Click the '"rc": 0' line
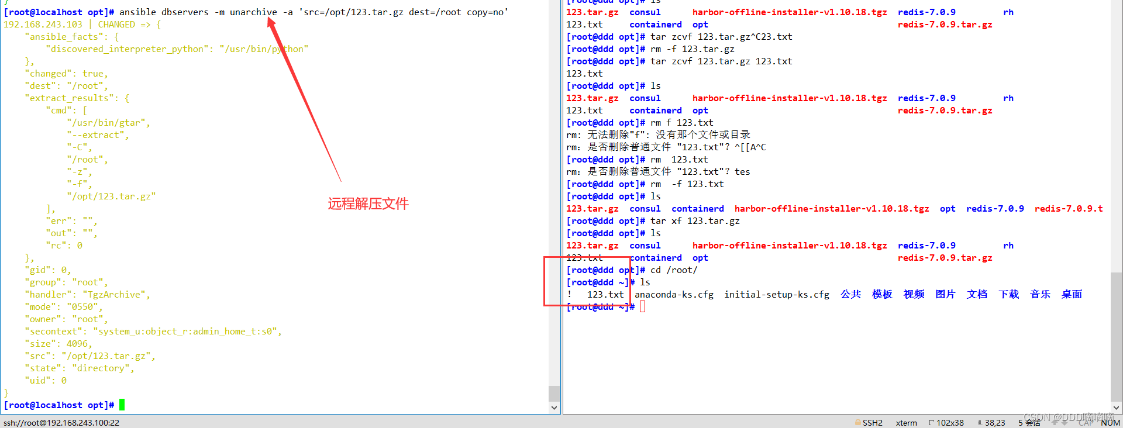1123x428 pixels. (64, 246)
